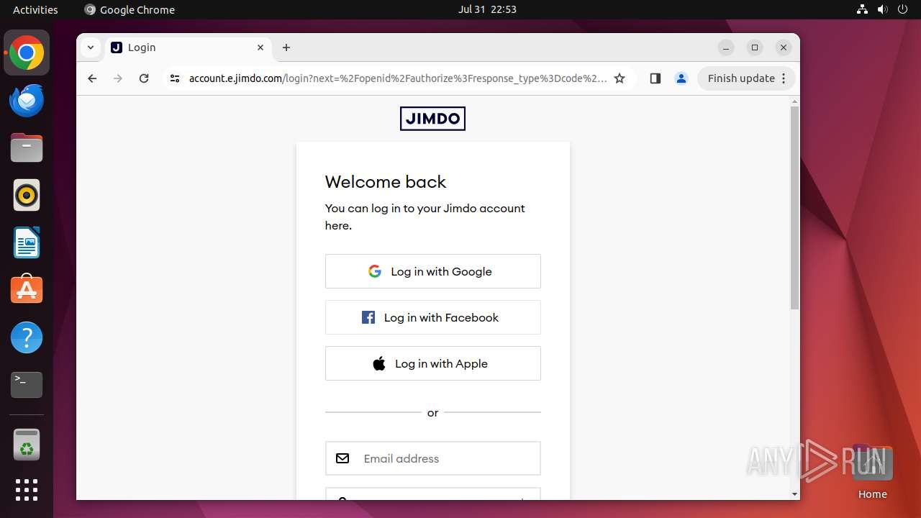Log in with Google button
921x518 pixels.
coord(432,271)
